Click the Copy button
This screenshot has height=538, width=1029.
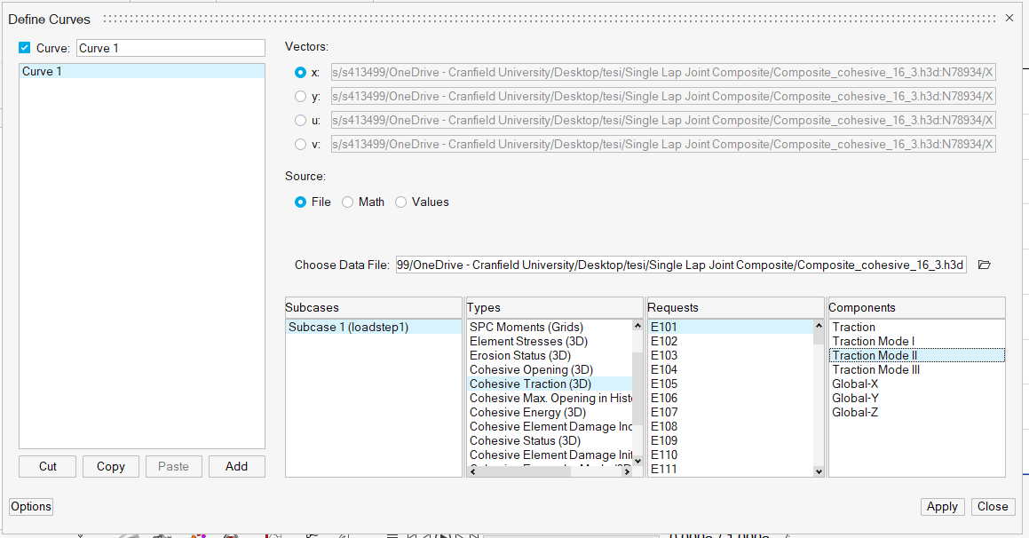pyautogui.click(x=111, y=466)
